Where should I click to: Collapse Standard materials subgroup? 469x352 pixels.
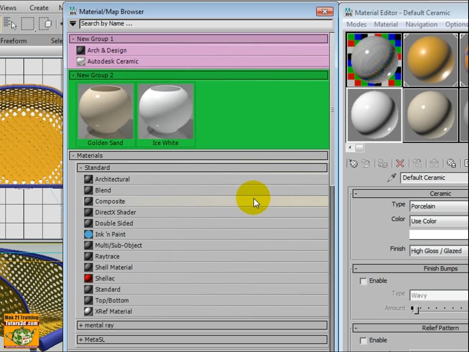202,168
